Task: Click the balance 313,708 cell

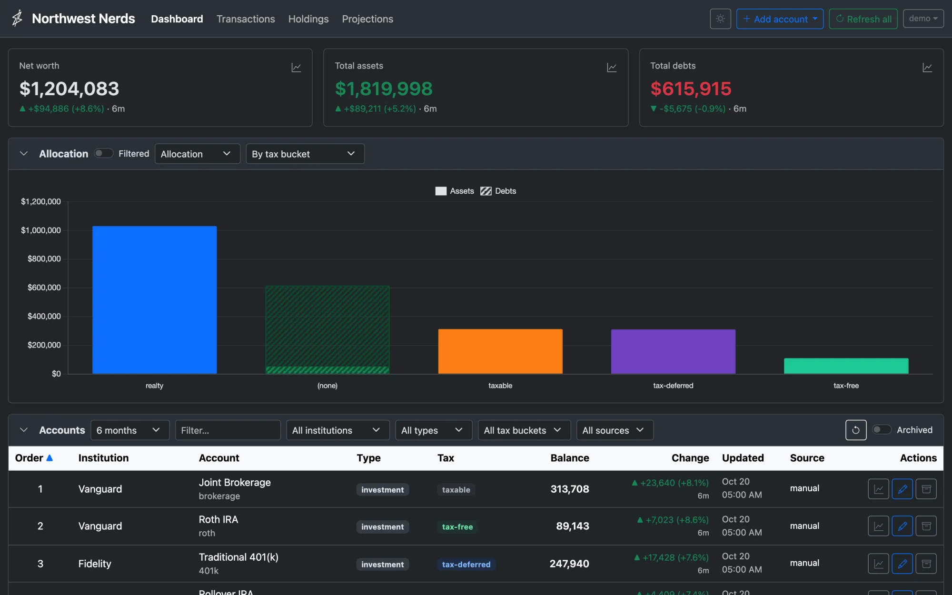Action: (x=570, y=489)
